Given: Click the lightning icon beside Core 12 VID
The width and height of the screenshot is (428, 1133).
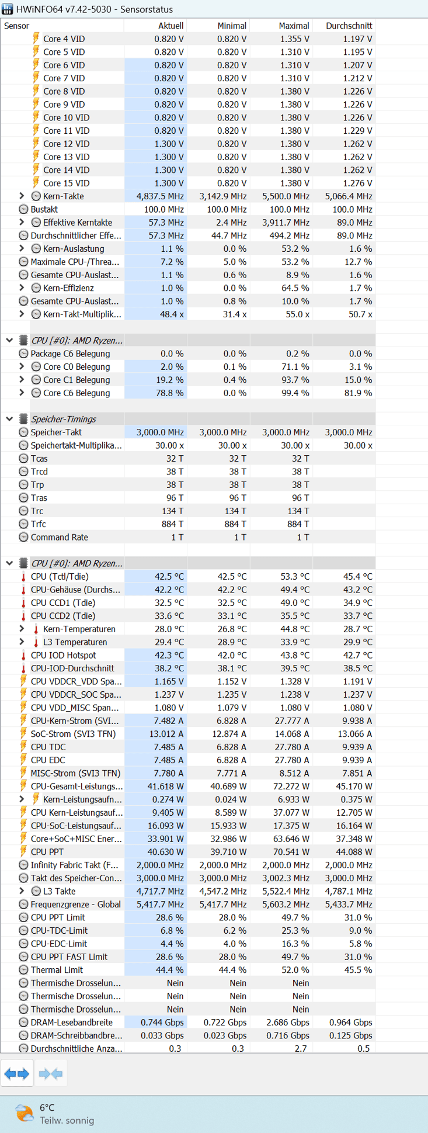Looking at the screenshot, I should 36,144.
